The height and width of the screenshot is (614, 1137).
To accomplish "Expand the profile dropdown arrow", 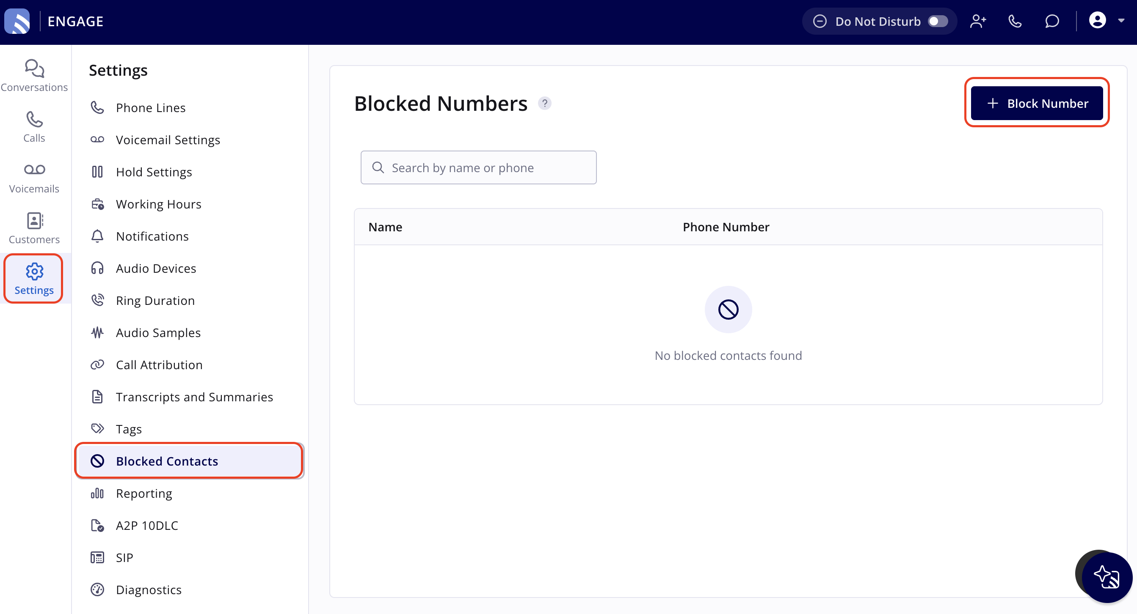I will pyautogui.click(x=1121, y=20).
